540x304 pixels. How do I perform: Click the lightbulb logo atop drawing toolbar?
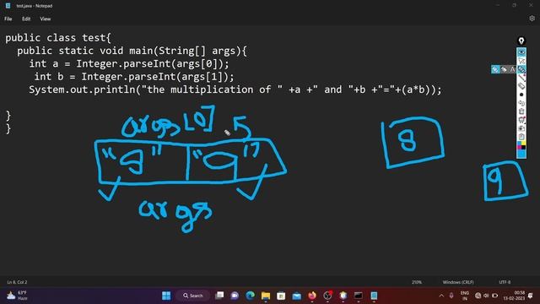pyautogui.click(x=521, y=41)
